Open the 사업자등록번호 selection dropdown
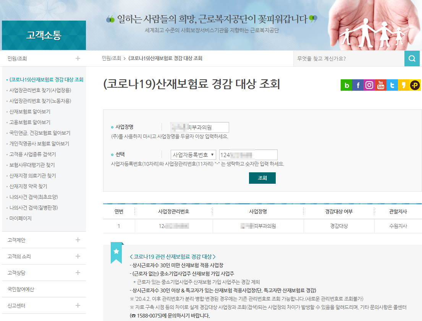 [x=193, y=155]
